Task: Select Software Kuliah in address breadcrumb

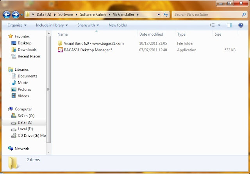Action: click(93, 14)
